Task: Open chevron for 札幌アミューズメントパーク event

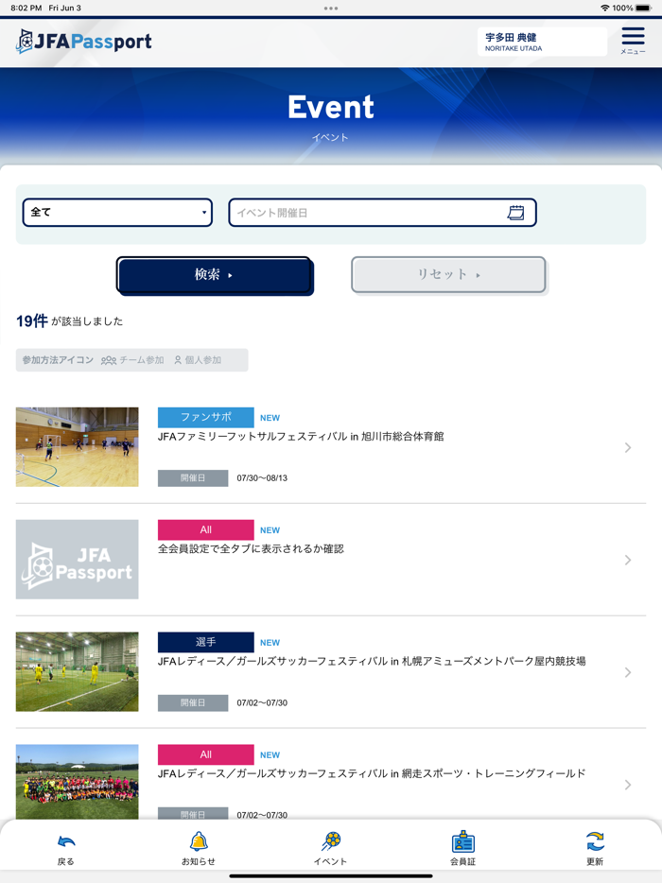Action: point(628,672)
